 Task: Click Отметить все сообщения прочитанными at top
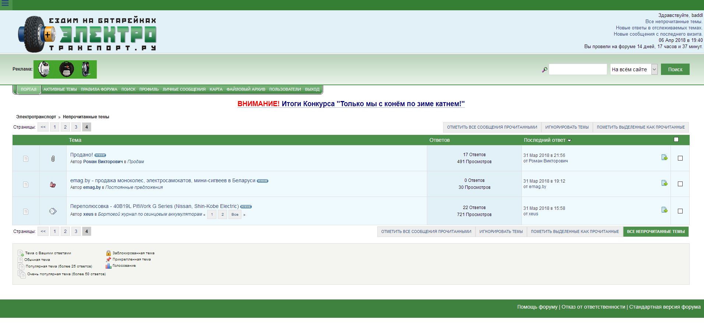492,127
